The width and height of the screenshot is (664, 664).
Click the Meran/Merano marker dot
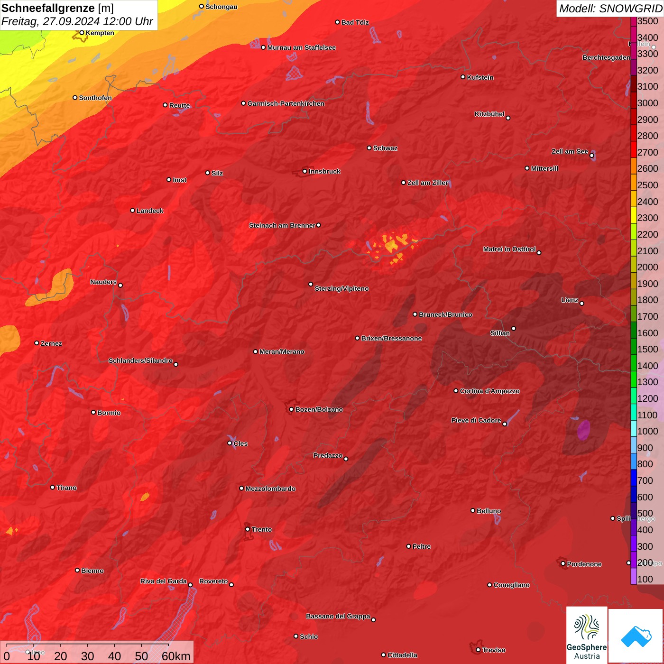tap(256, 351)
